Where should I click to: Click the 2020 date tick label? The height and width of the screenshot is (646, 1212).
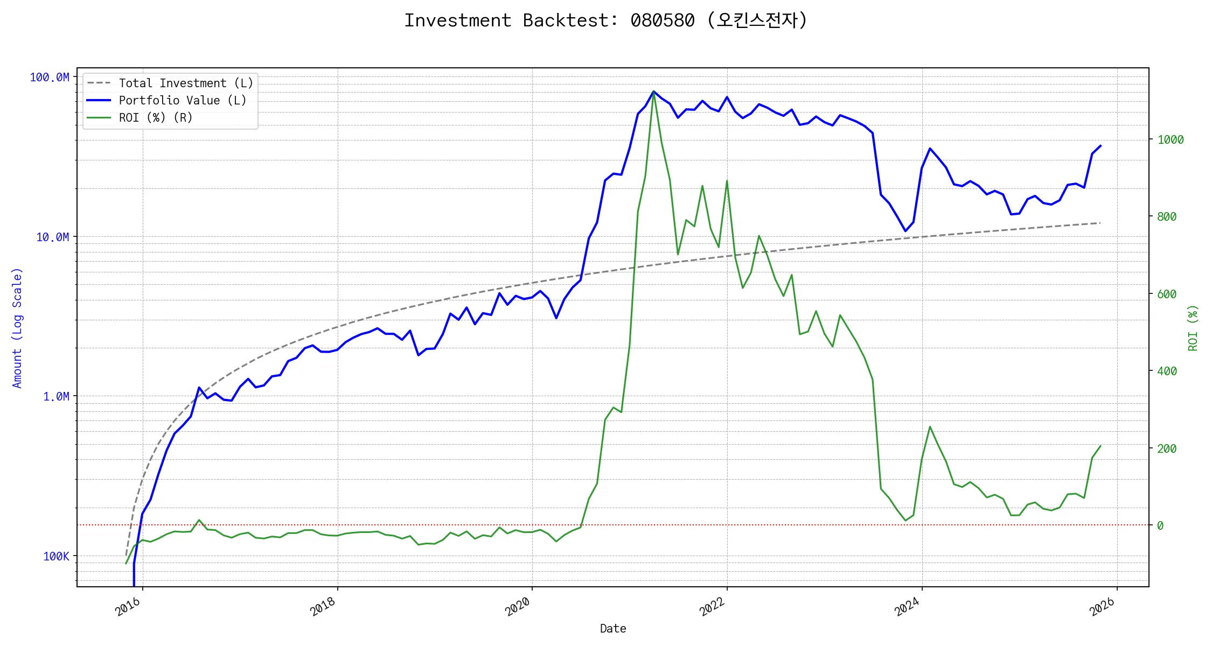(518, 607)
